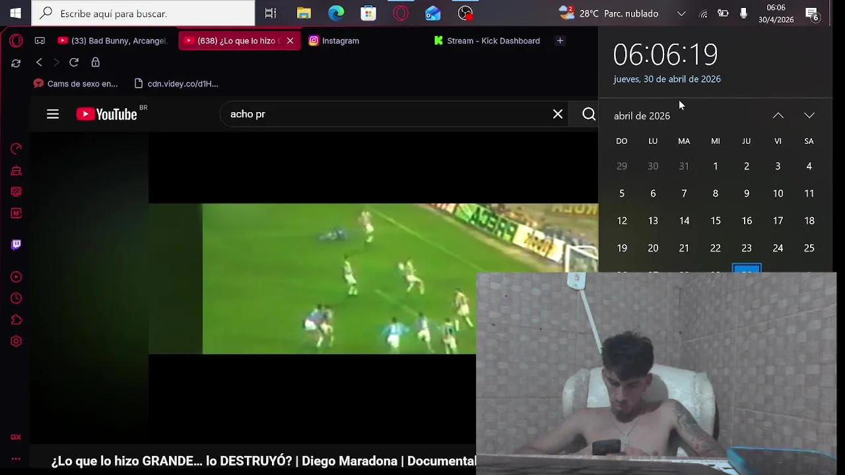Close the '¿Lo que lo hizo' tab
845x475 pixels.
(x=290, y=41)
